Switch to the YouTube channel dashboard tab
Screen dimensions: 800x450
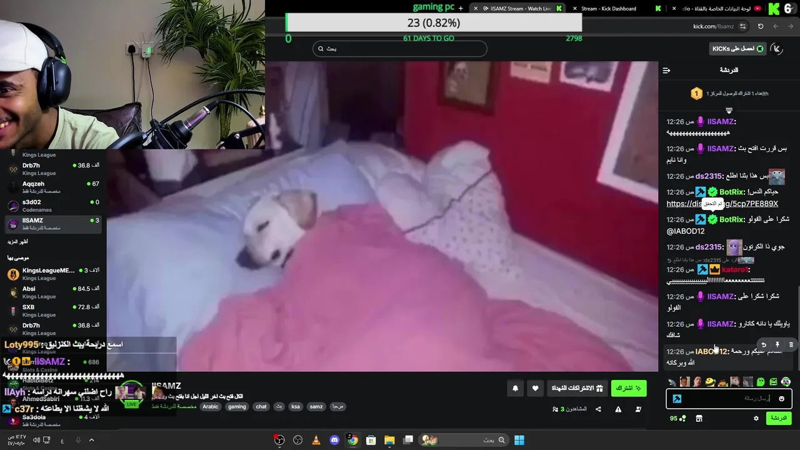tap(719, 8)
